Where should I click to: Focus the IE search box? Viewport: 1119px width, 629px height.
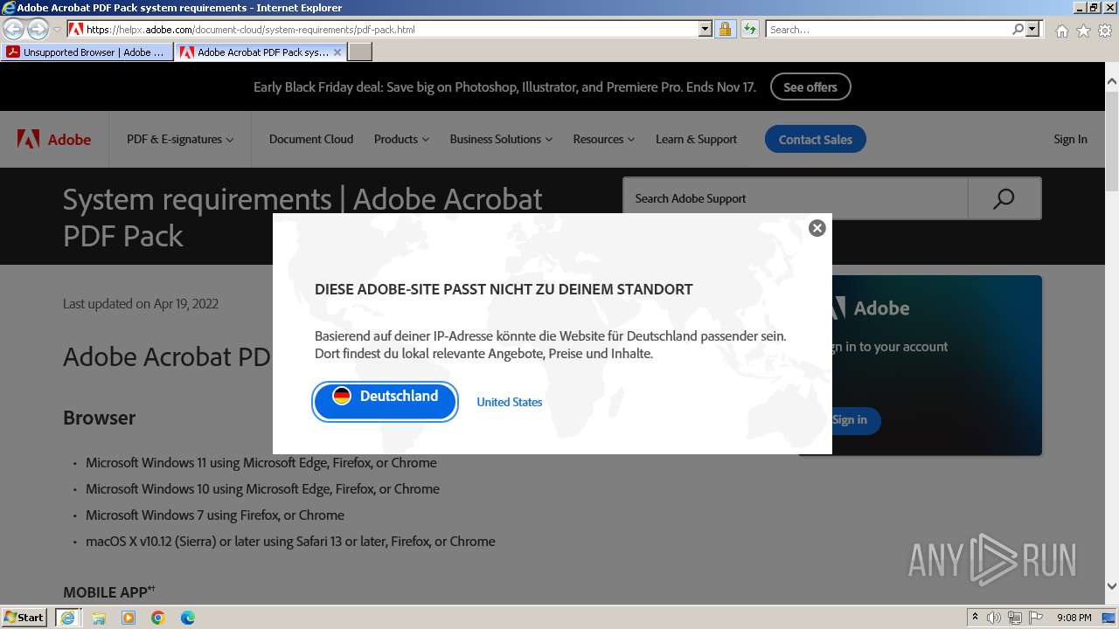tap(889, 29)
